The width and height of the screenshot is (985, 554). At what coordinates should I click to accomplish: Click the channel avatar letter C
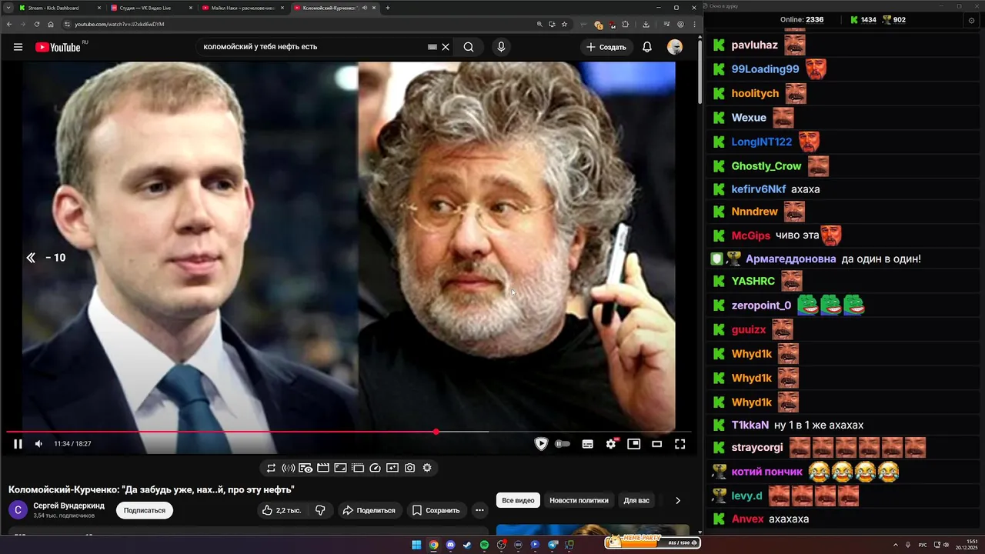coord(18,509)
